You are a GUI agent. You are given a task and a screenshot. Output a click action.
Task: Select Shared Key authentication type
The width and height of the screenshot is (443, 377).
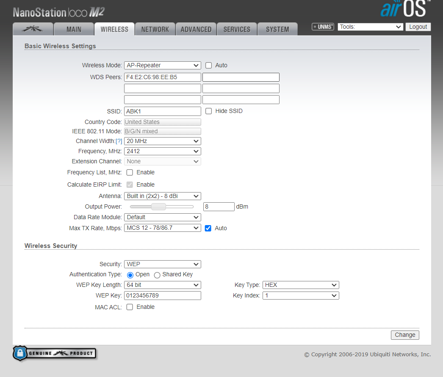point(157,275)
